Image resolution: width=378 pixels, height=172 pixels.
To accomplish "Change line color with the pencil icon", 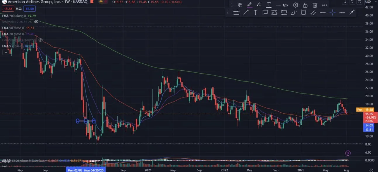I will tap(249, 5).
